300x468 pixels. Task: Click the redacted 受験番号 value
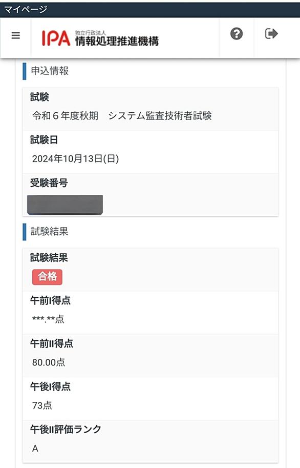[x=65, y=205]
